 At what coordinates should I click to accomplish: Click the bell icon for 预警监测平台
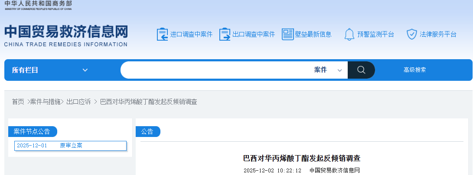pyautogui.click(x=349, y=34)
